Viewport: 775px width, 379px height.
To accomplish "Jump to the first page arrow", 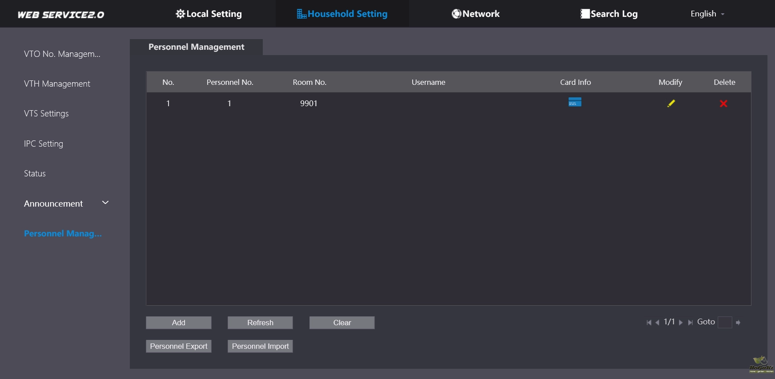I will [x=649, y=323].
